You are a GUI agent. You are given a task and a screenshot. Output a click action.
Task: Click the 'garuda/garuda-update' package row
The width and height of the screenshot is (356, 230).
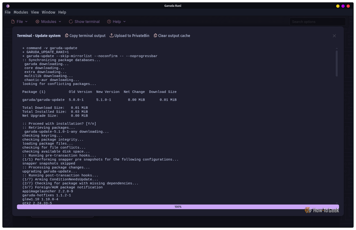[x=100, y=100]
